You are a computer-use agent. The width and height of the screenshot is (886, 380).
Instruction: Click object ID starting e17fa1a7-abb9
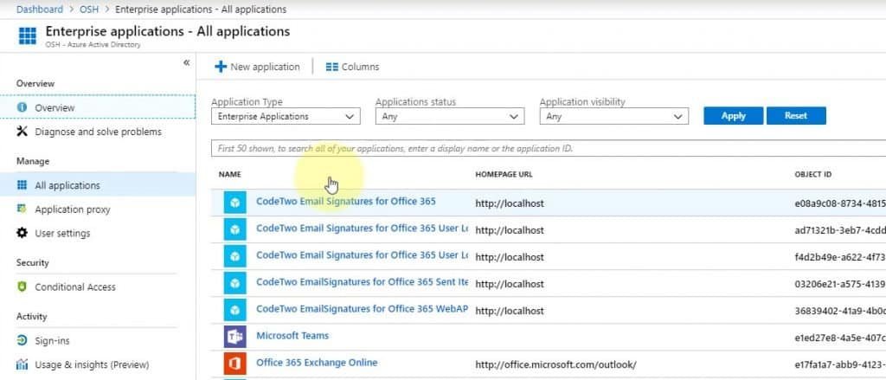coord(839,364)
